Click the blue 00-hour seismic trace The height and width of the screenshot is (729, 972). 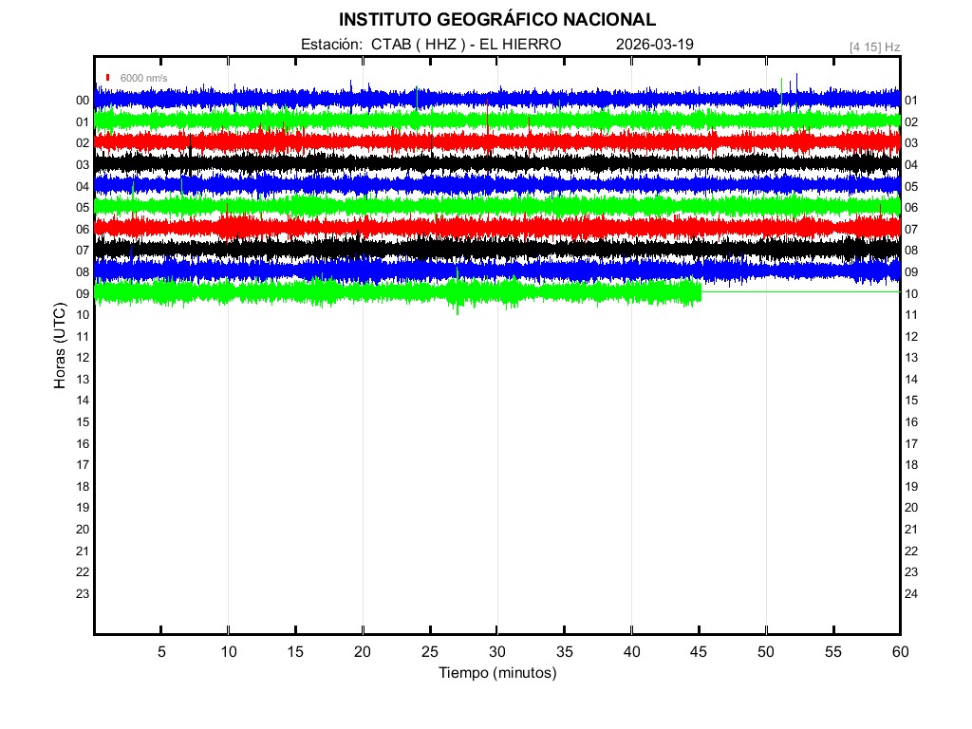pos(285,99)
